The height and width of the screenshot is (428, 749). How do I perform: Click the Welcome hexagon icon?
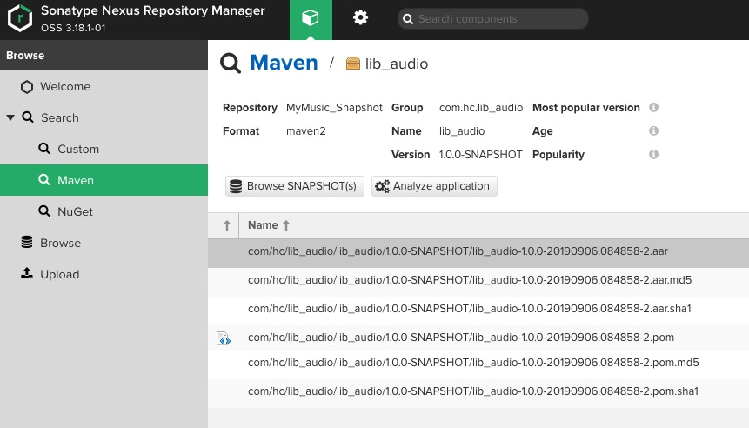click(27, 86)
